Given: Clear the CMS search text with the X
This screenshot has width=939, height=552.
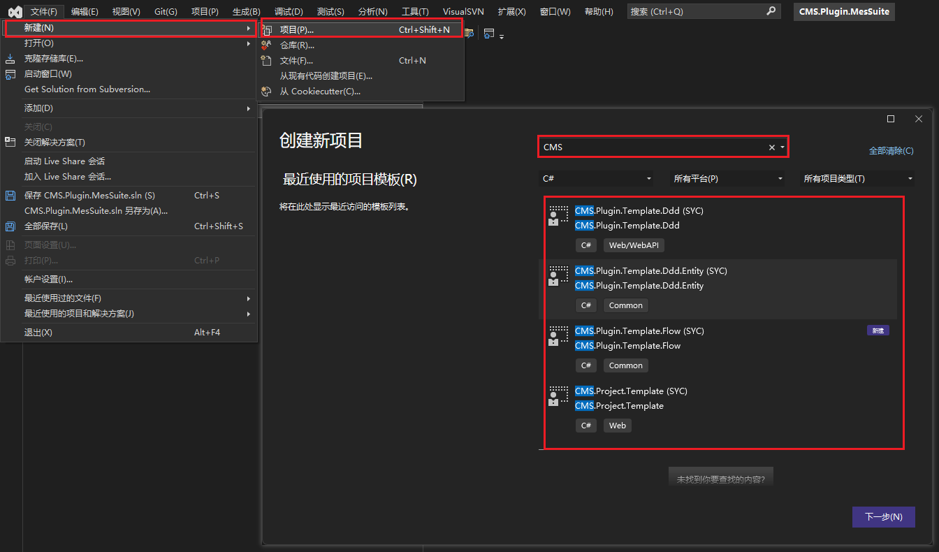Looking at the screenshot, I should pyautogui.click(x=771, y=147).
